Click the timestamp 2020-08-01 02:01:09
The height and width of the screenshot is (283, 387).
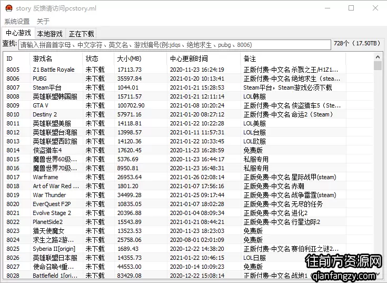click(197, 240)
